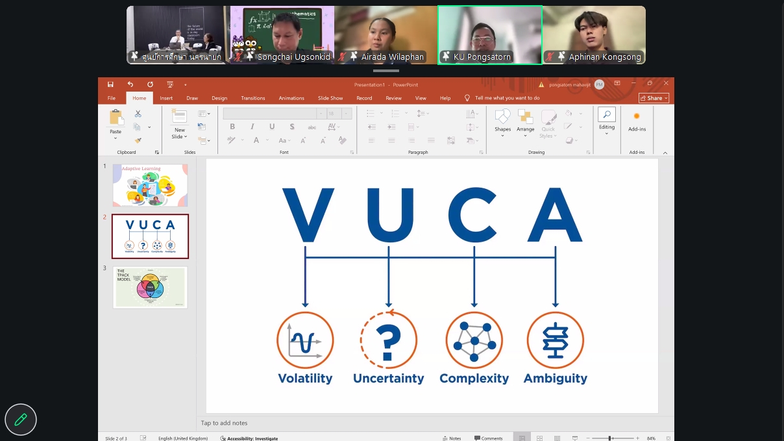This screenshot has height=441, width=784.
Task: Click the Add-ins icon
Action: tap(637, 120)
